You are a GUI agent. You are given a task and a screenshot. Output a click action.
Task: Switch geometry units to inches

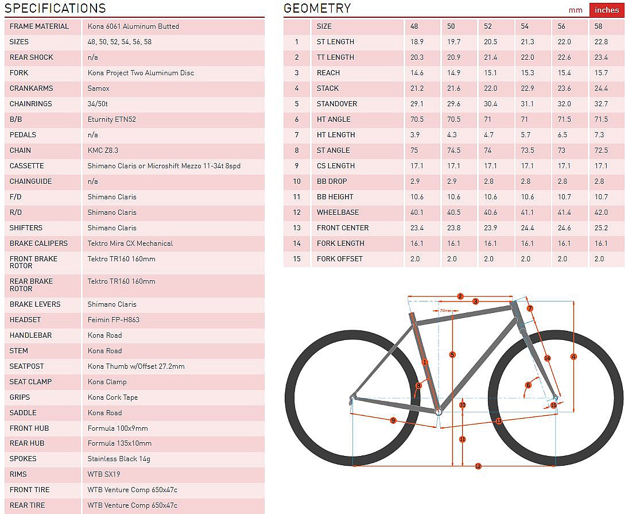tap(607, 10)
